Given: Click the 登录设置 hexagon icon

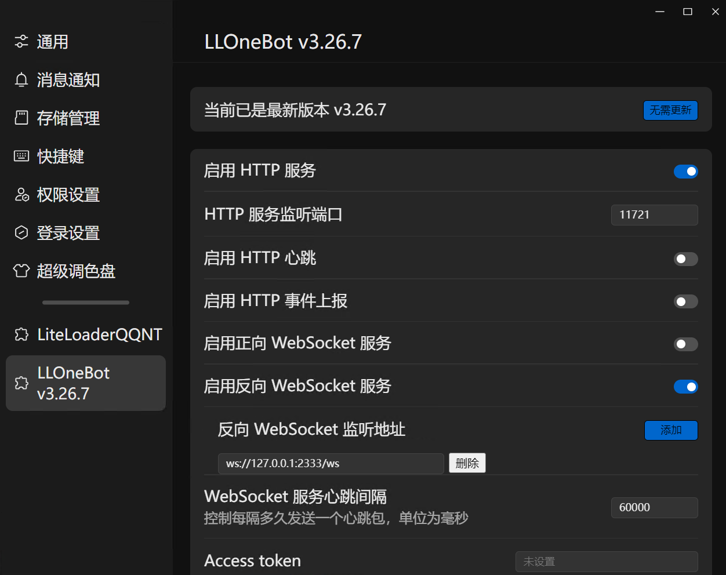Looking at the screenshot, I should (x=21, y=233).
